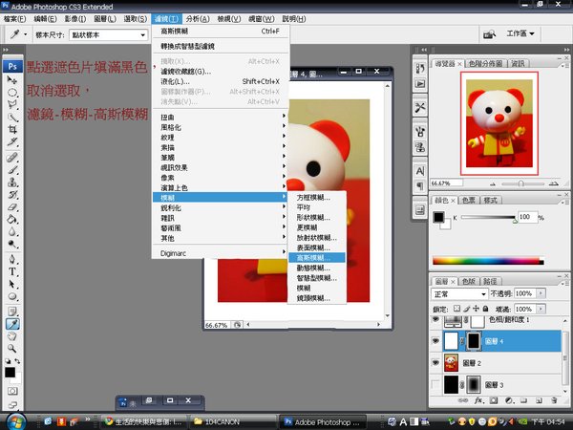This screenshot has width=573, height=430.
Task: Open the Character panel icon in the dock
Action: coord(420,171)
